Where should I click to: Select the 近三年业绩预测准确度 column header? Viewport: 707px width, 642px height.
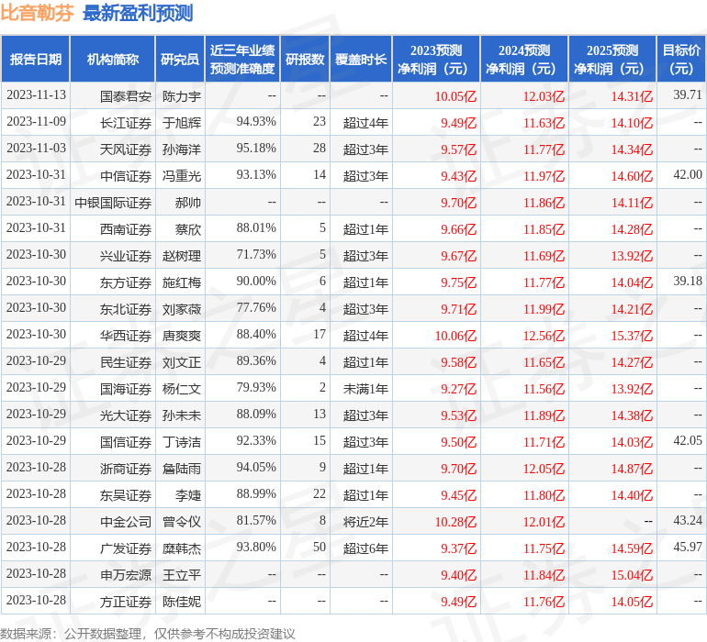click(242, 59)
